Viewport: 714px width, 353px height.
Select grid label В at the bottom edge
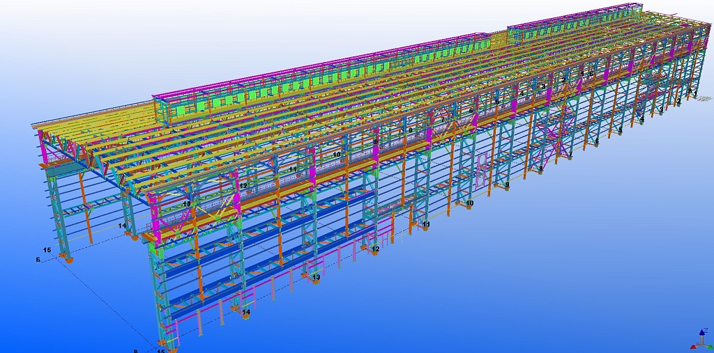click(x=135, y=350)
